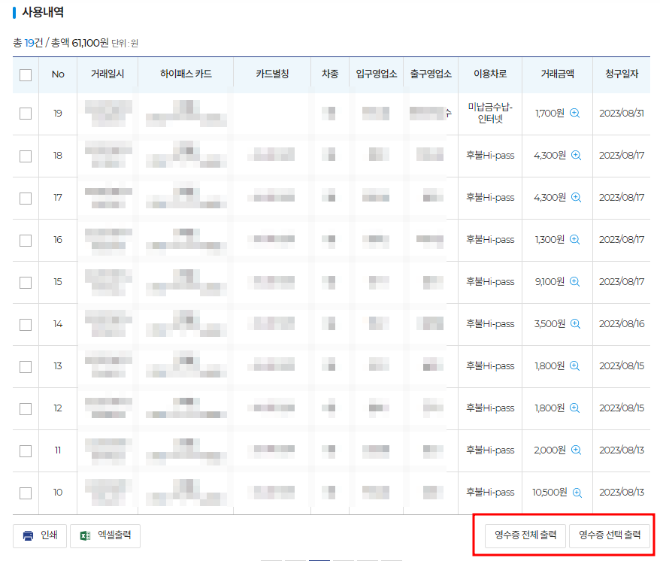Image resolution: width=660 pixels, height=561 pixels.
Task: Open detail magnifier next to 1,700원 amount
Action: (577, 113)
